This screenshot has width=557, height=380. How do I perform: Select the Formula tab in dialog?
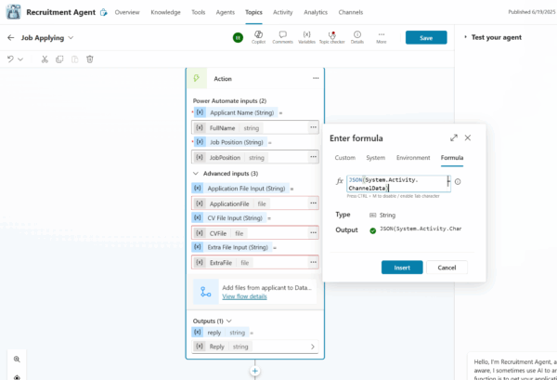tap(452, 157)
